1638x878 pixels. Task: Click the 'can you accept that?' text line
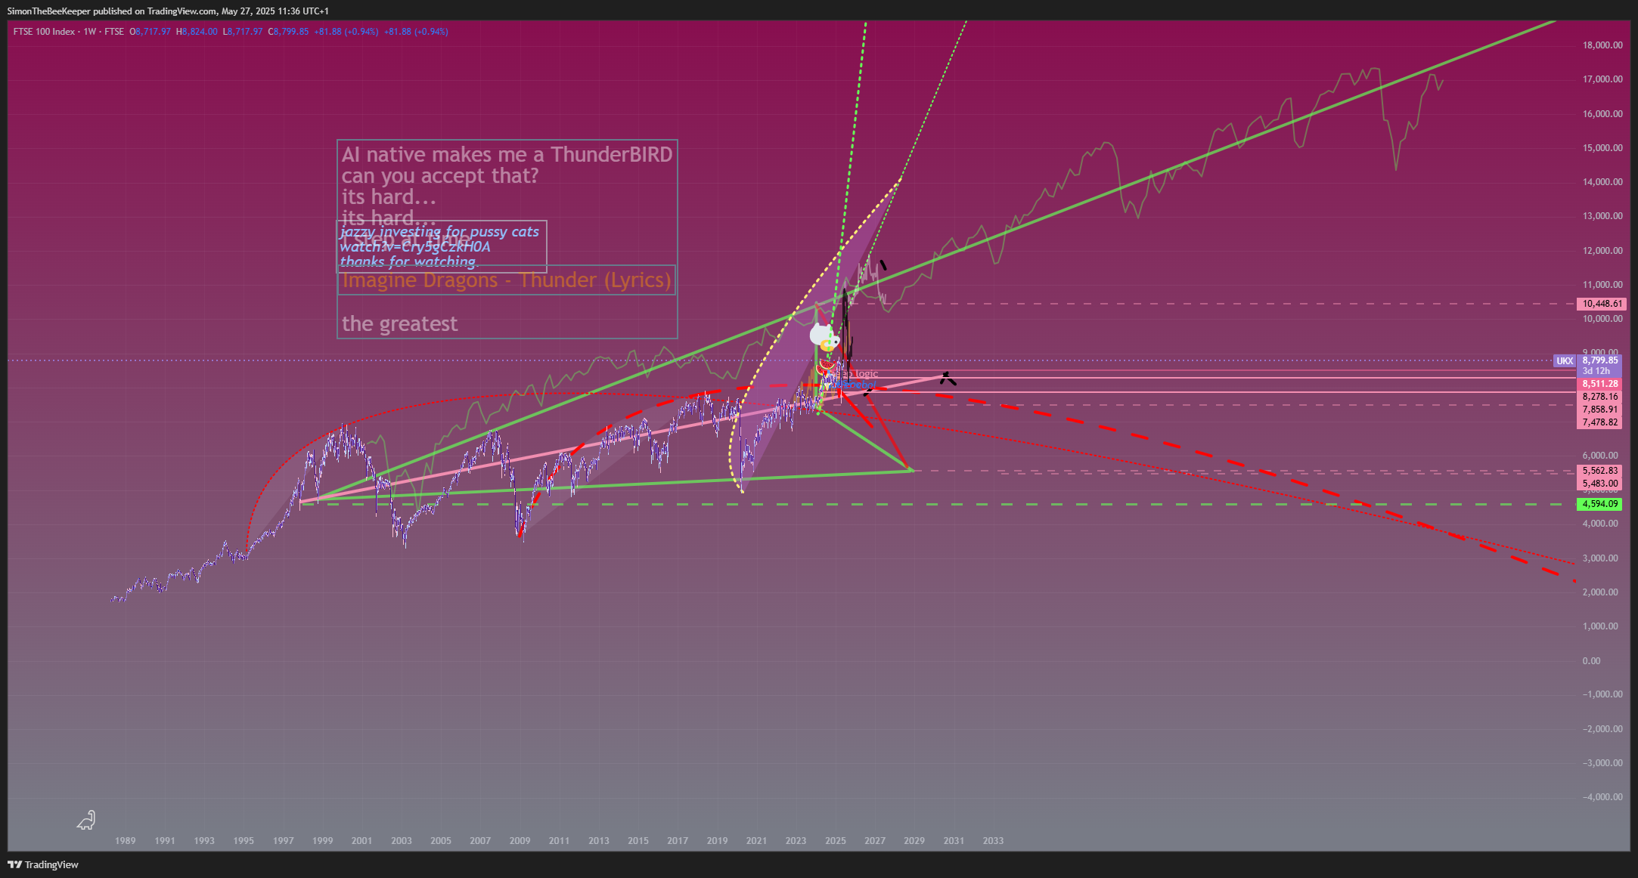440,176
